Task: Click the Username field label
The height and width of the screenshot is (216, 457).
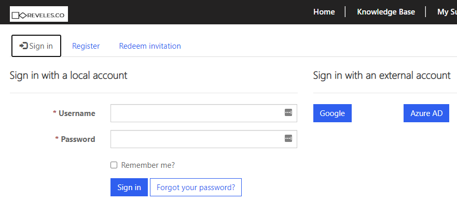Action: point(77,113)
